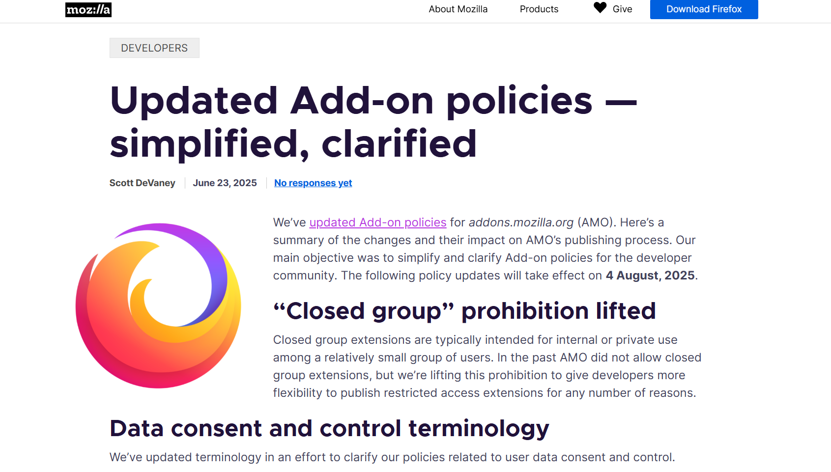Select the DEVELOPERS category tag
831x472 pixels.
[154, 48]
